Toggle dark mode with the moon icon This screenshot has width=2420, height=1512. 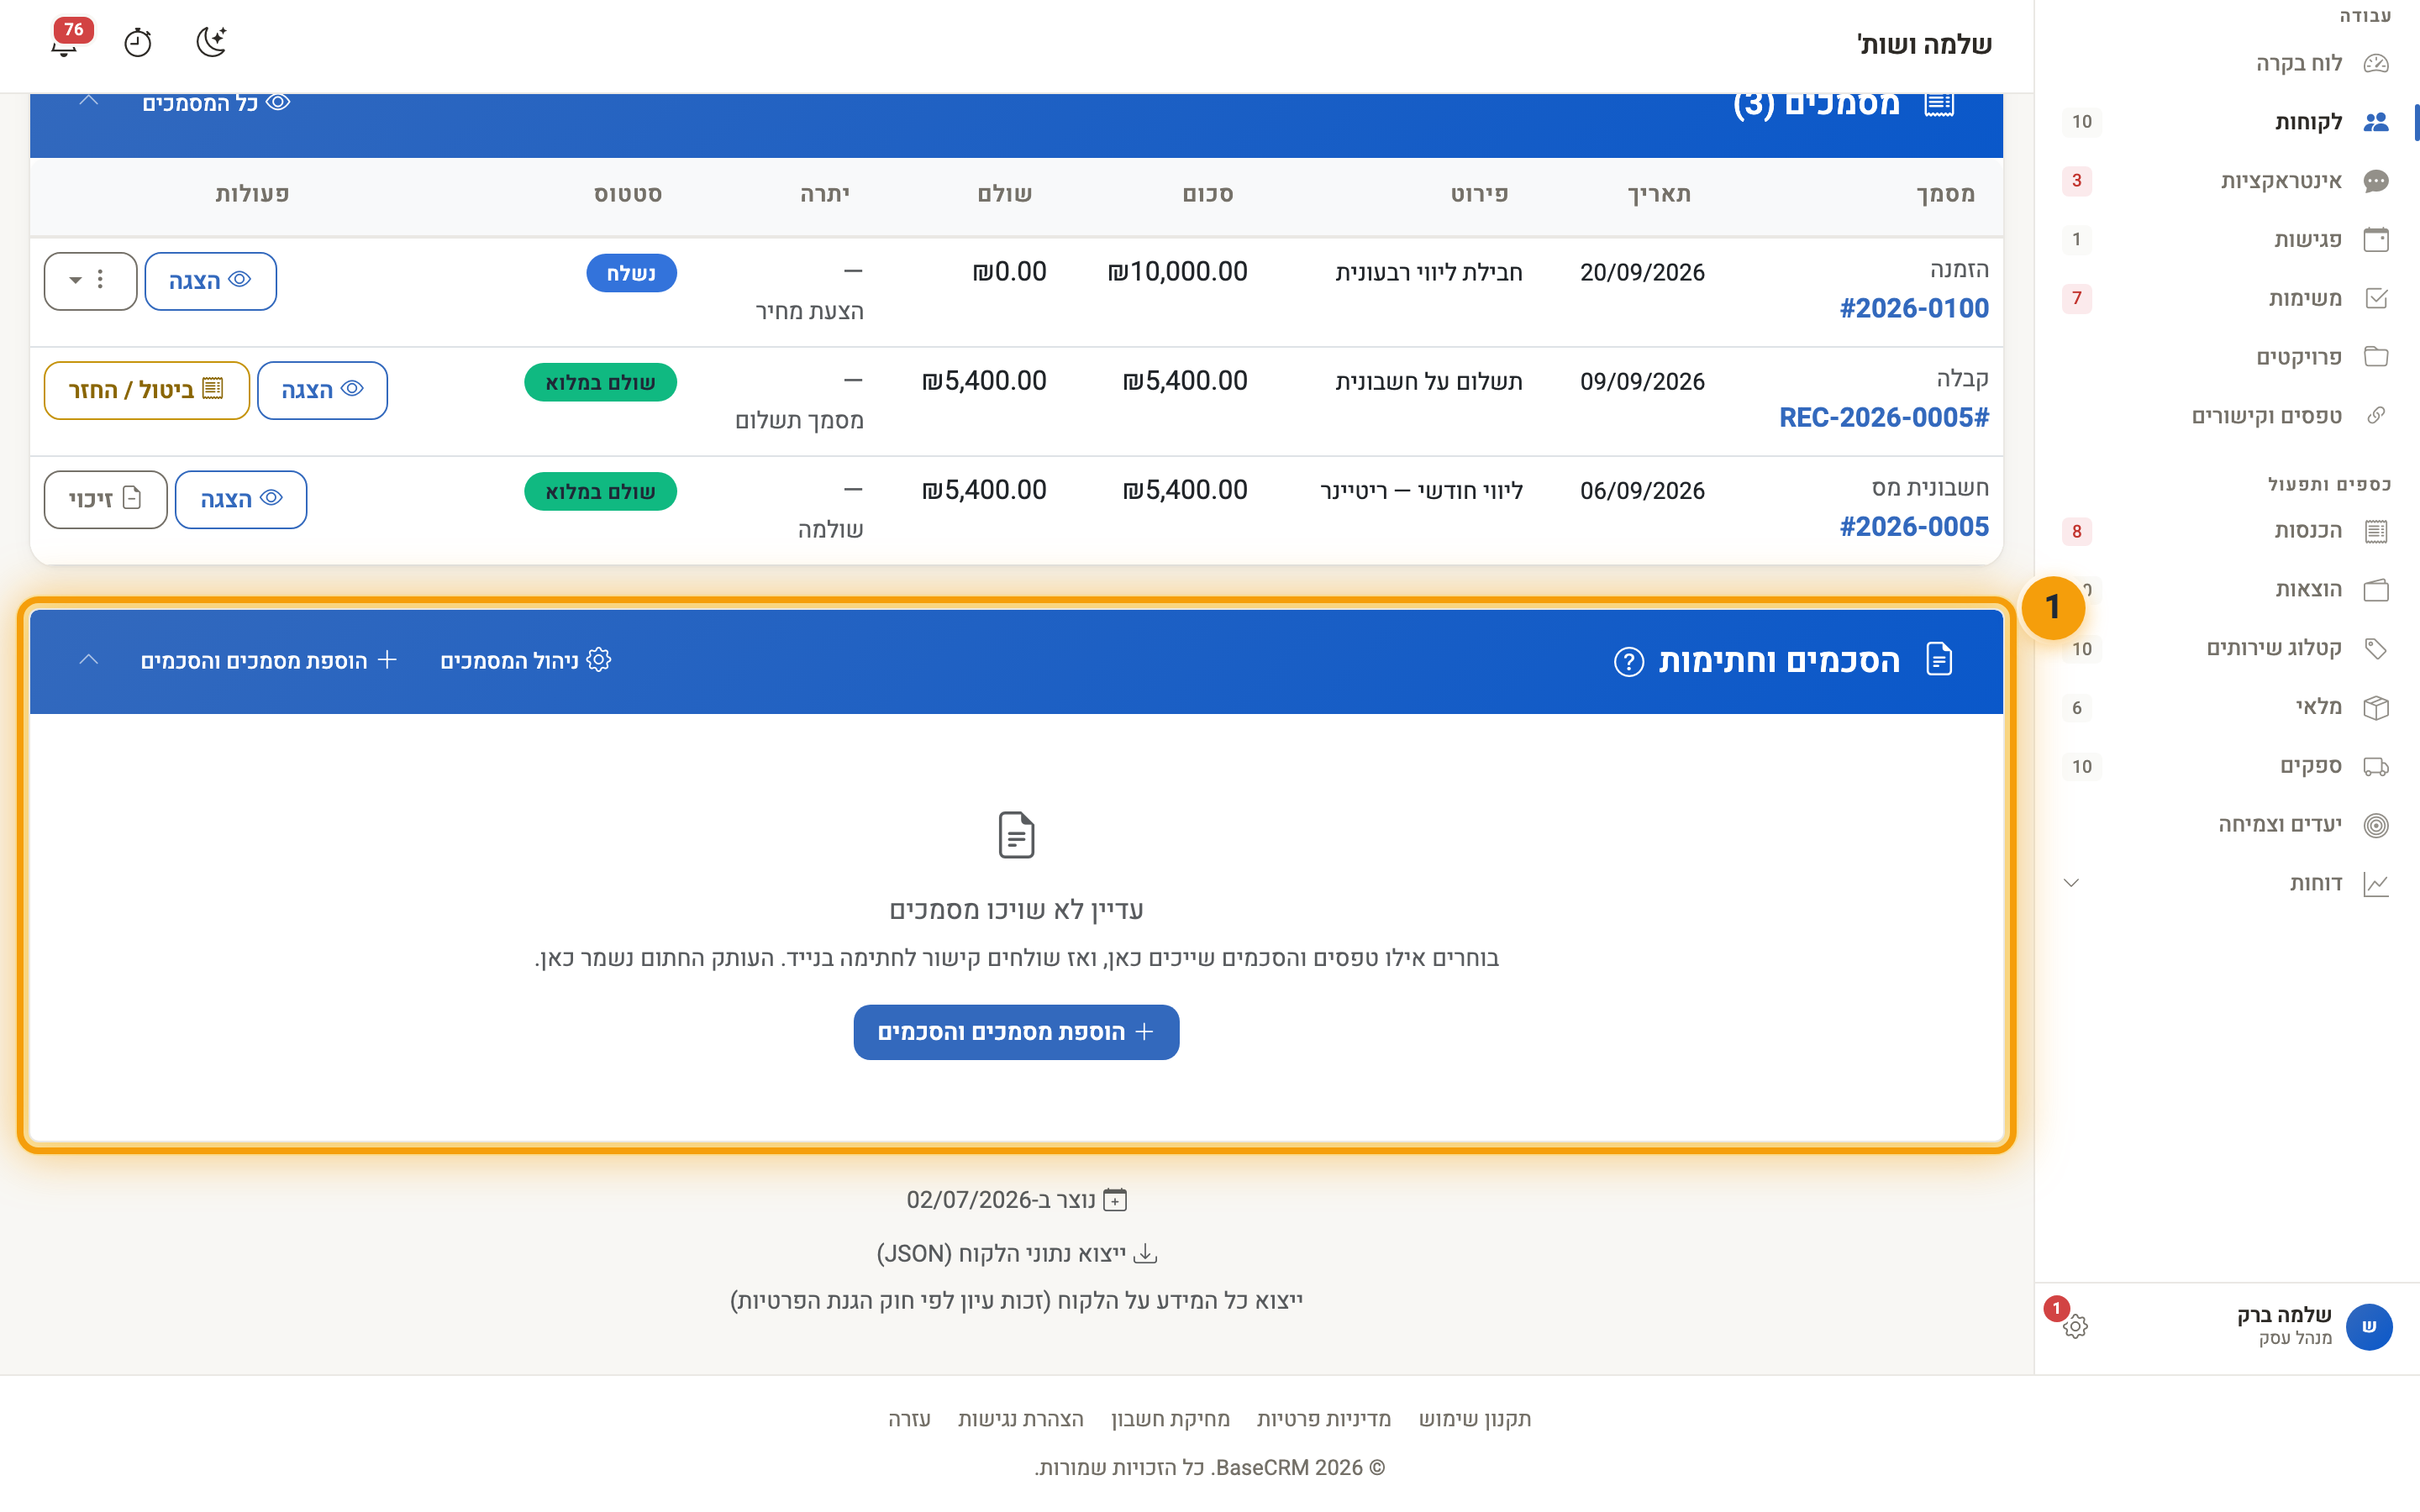point(211,42)
